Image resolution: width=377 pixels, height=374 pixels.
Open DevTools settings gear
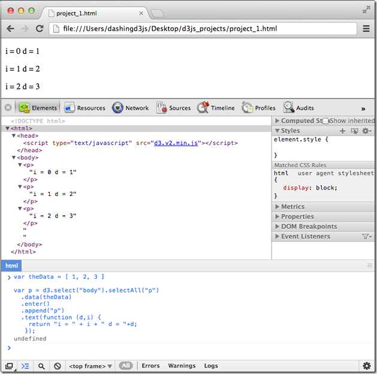pyautogui.click(x=366, y=366)
